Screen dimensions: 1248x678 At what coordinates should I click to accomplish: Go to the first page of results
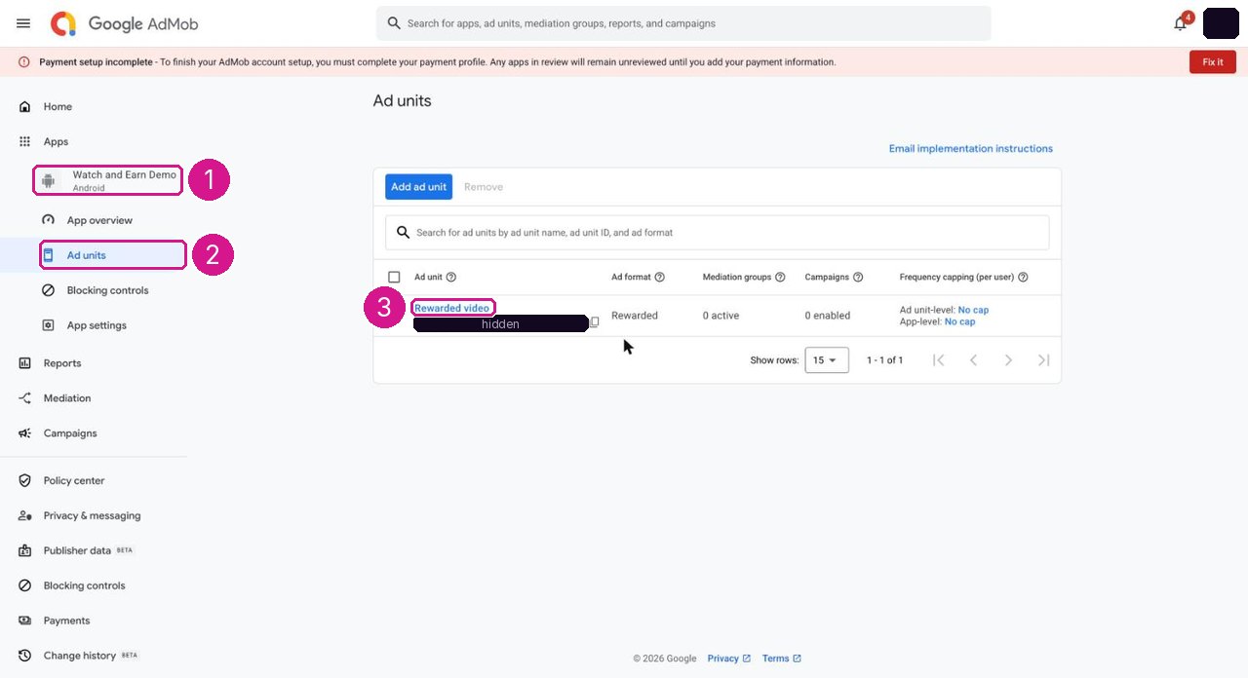tap(938, 360)
